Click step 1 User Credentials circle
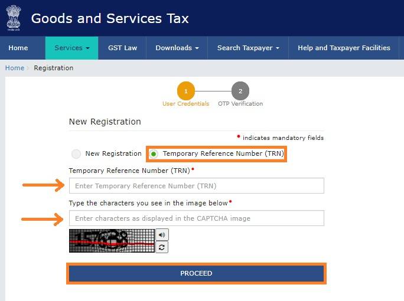This screenshot has height=301, width=404. coord(186,91)
